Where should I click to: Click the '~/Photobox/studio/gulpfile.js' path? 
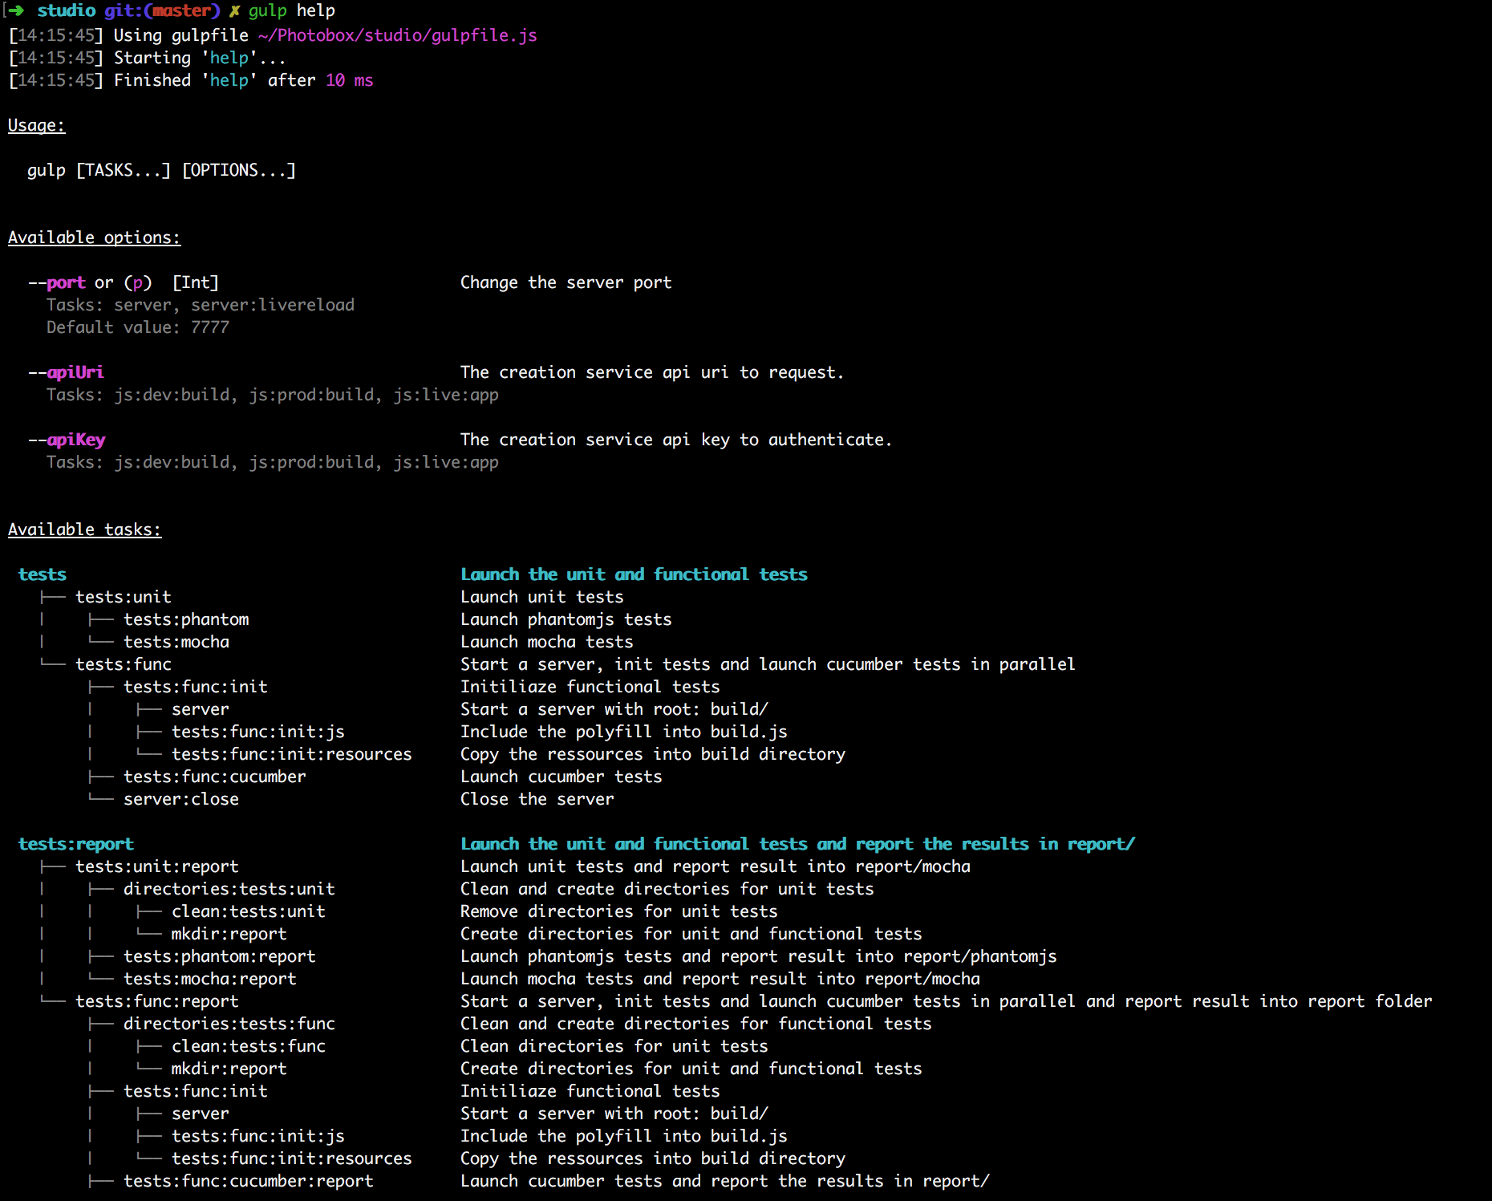point(398,36)
